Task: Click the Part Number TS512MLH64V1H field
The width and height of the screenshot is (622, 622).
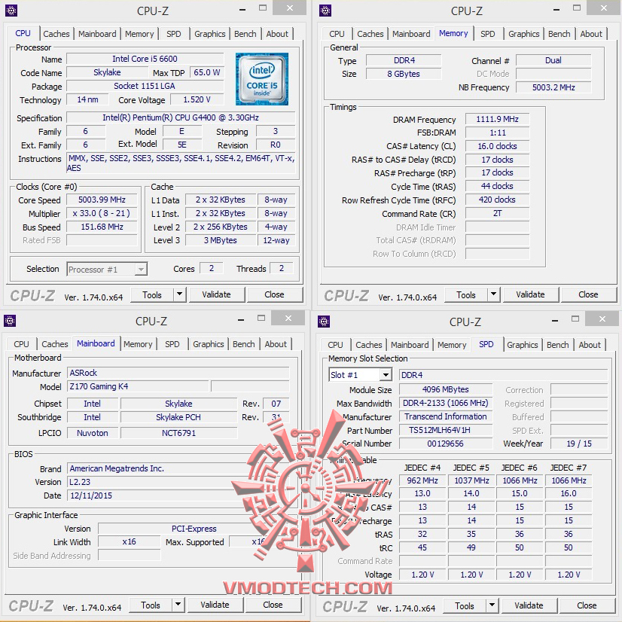Action: 446,430
